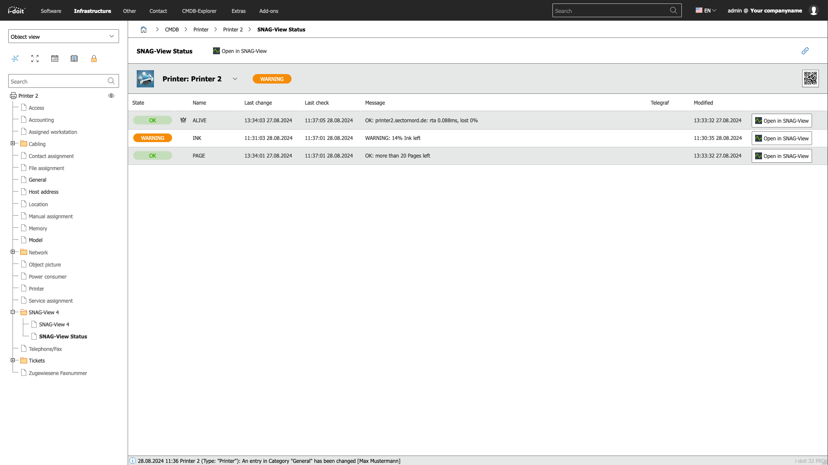Click the calendar icon in sidebar toolbar

55,59
